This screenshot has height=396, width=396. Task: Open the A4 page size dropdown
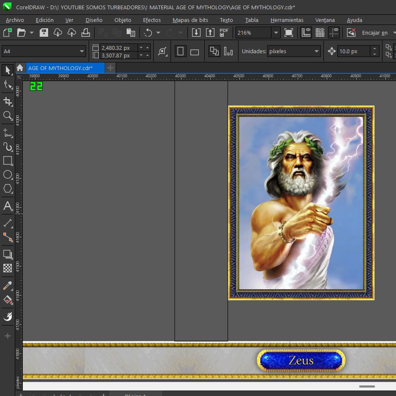[82, 51]
